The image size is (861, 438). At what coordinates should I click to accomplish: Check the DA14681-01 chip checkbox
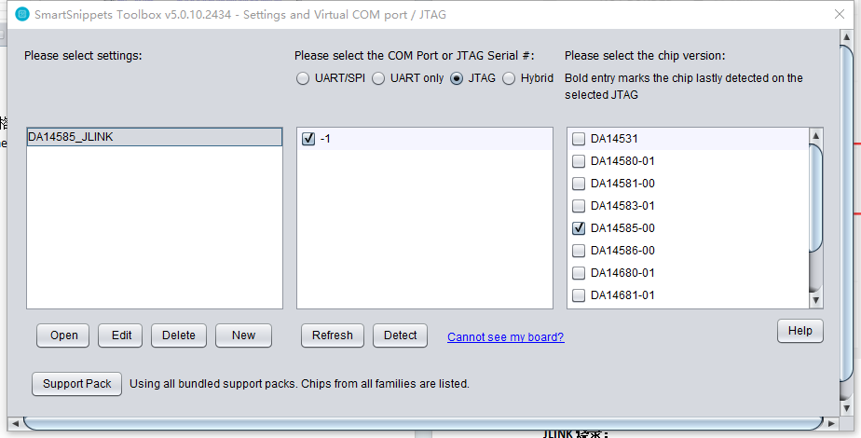coord(579,295)
